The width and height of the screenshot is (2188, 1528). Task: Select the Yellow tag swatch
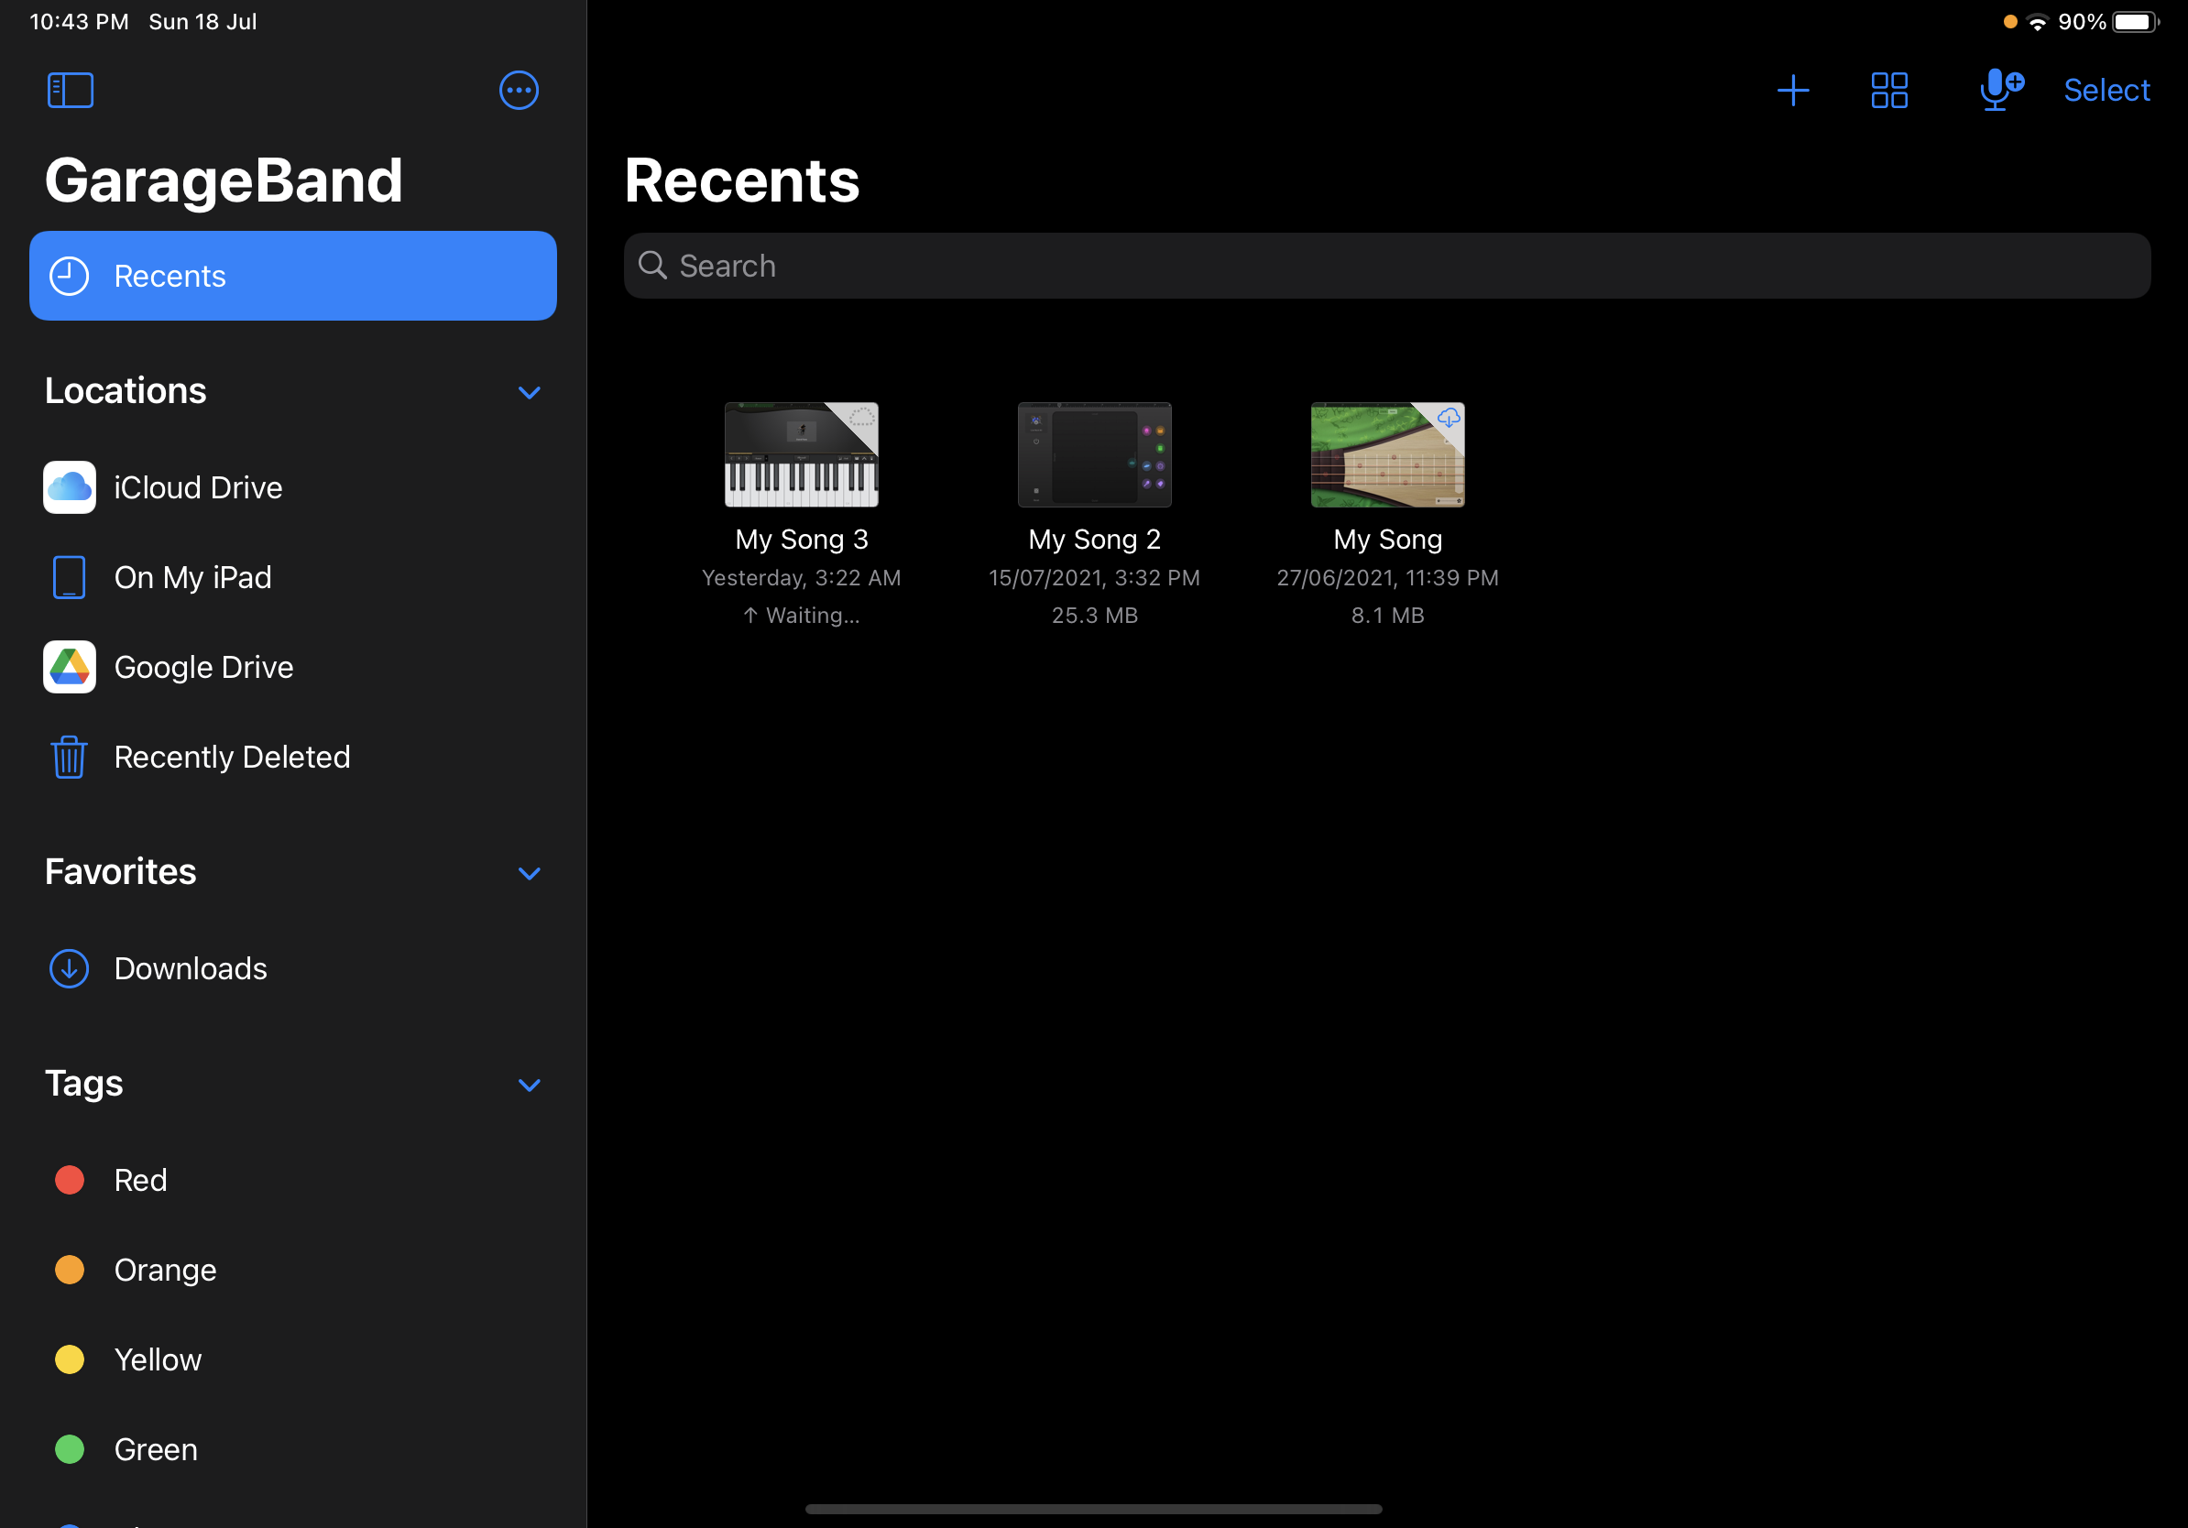coord(70,1359)
